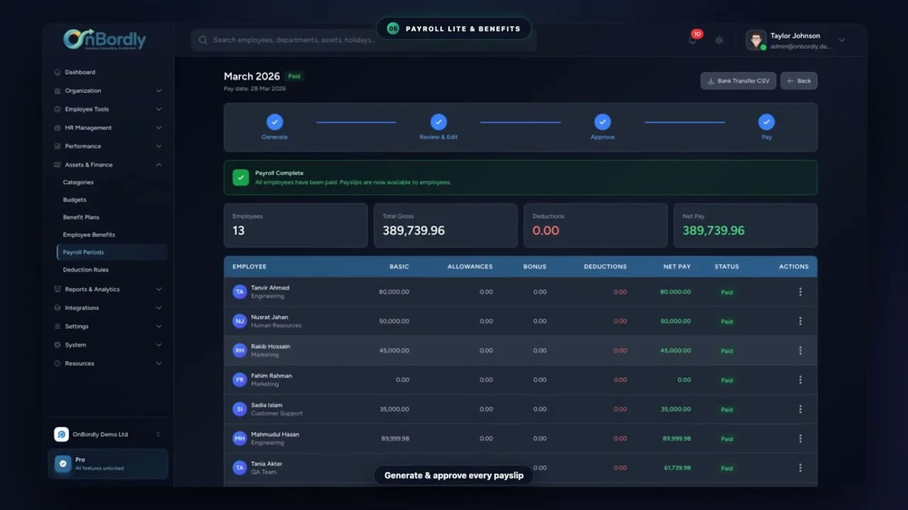Open Deduction Rules submenu item
The height and width of the screenshot is (510, 908).
[x=86, y=270]
